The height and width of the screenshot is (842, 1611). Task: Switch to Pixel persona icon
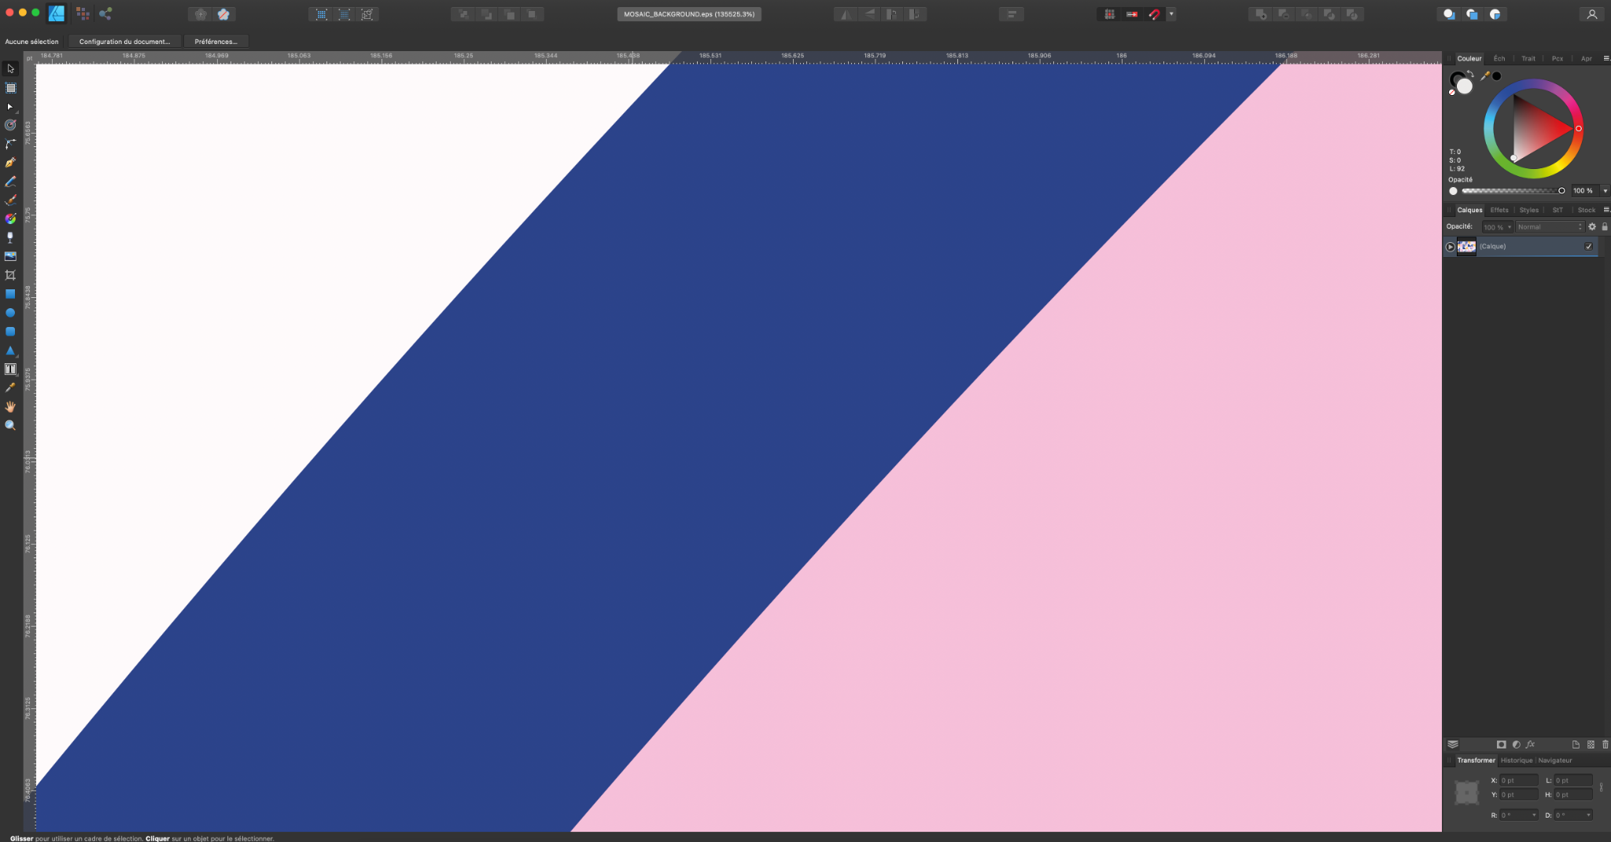click(x=83, y=13)
